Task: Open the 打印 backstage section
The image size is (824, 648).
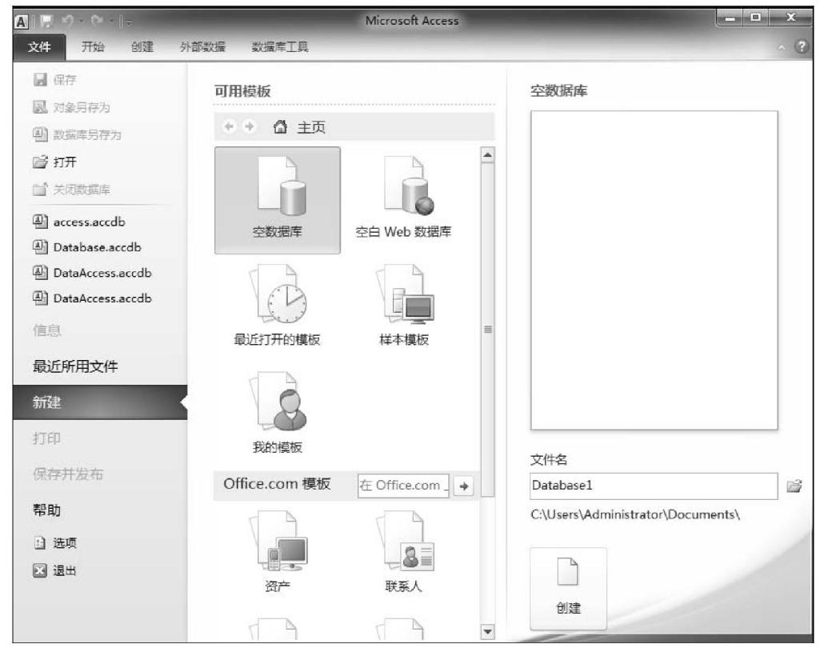Action: pyautogui.click(x=46, y=438)
